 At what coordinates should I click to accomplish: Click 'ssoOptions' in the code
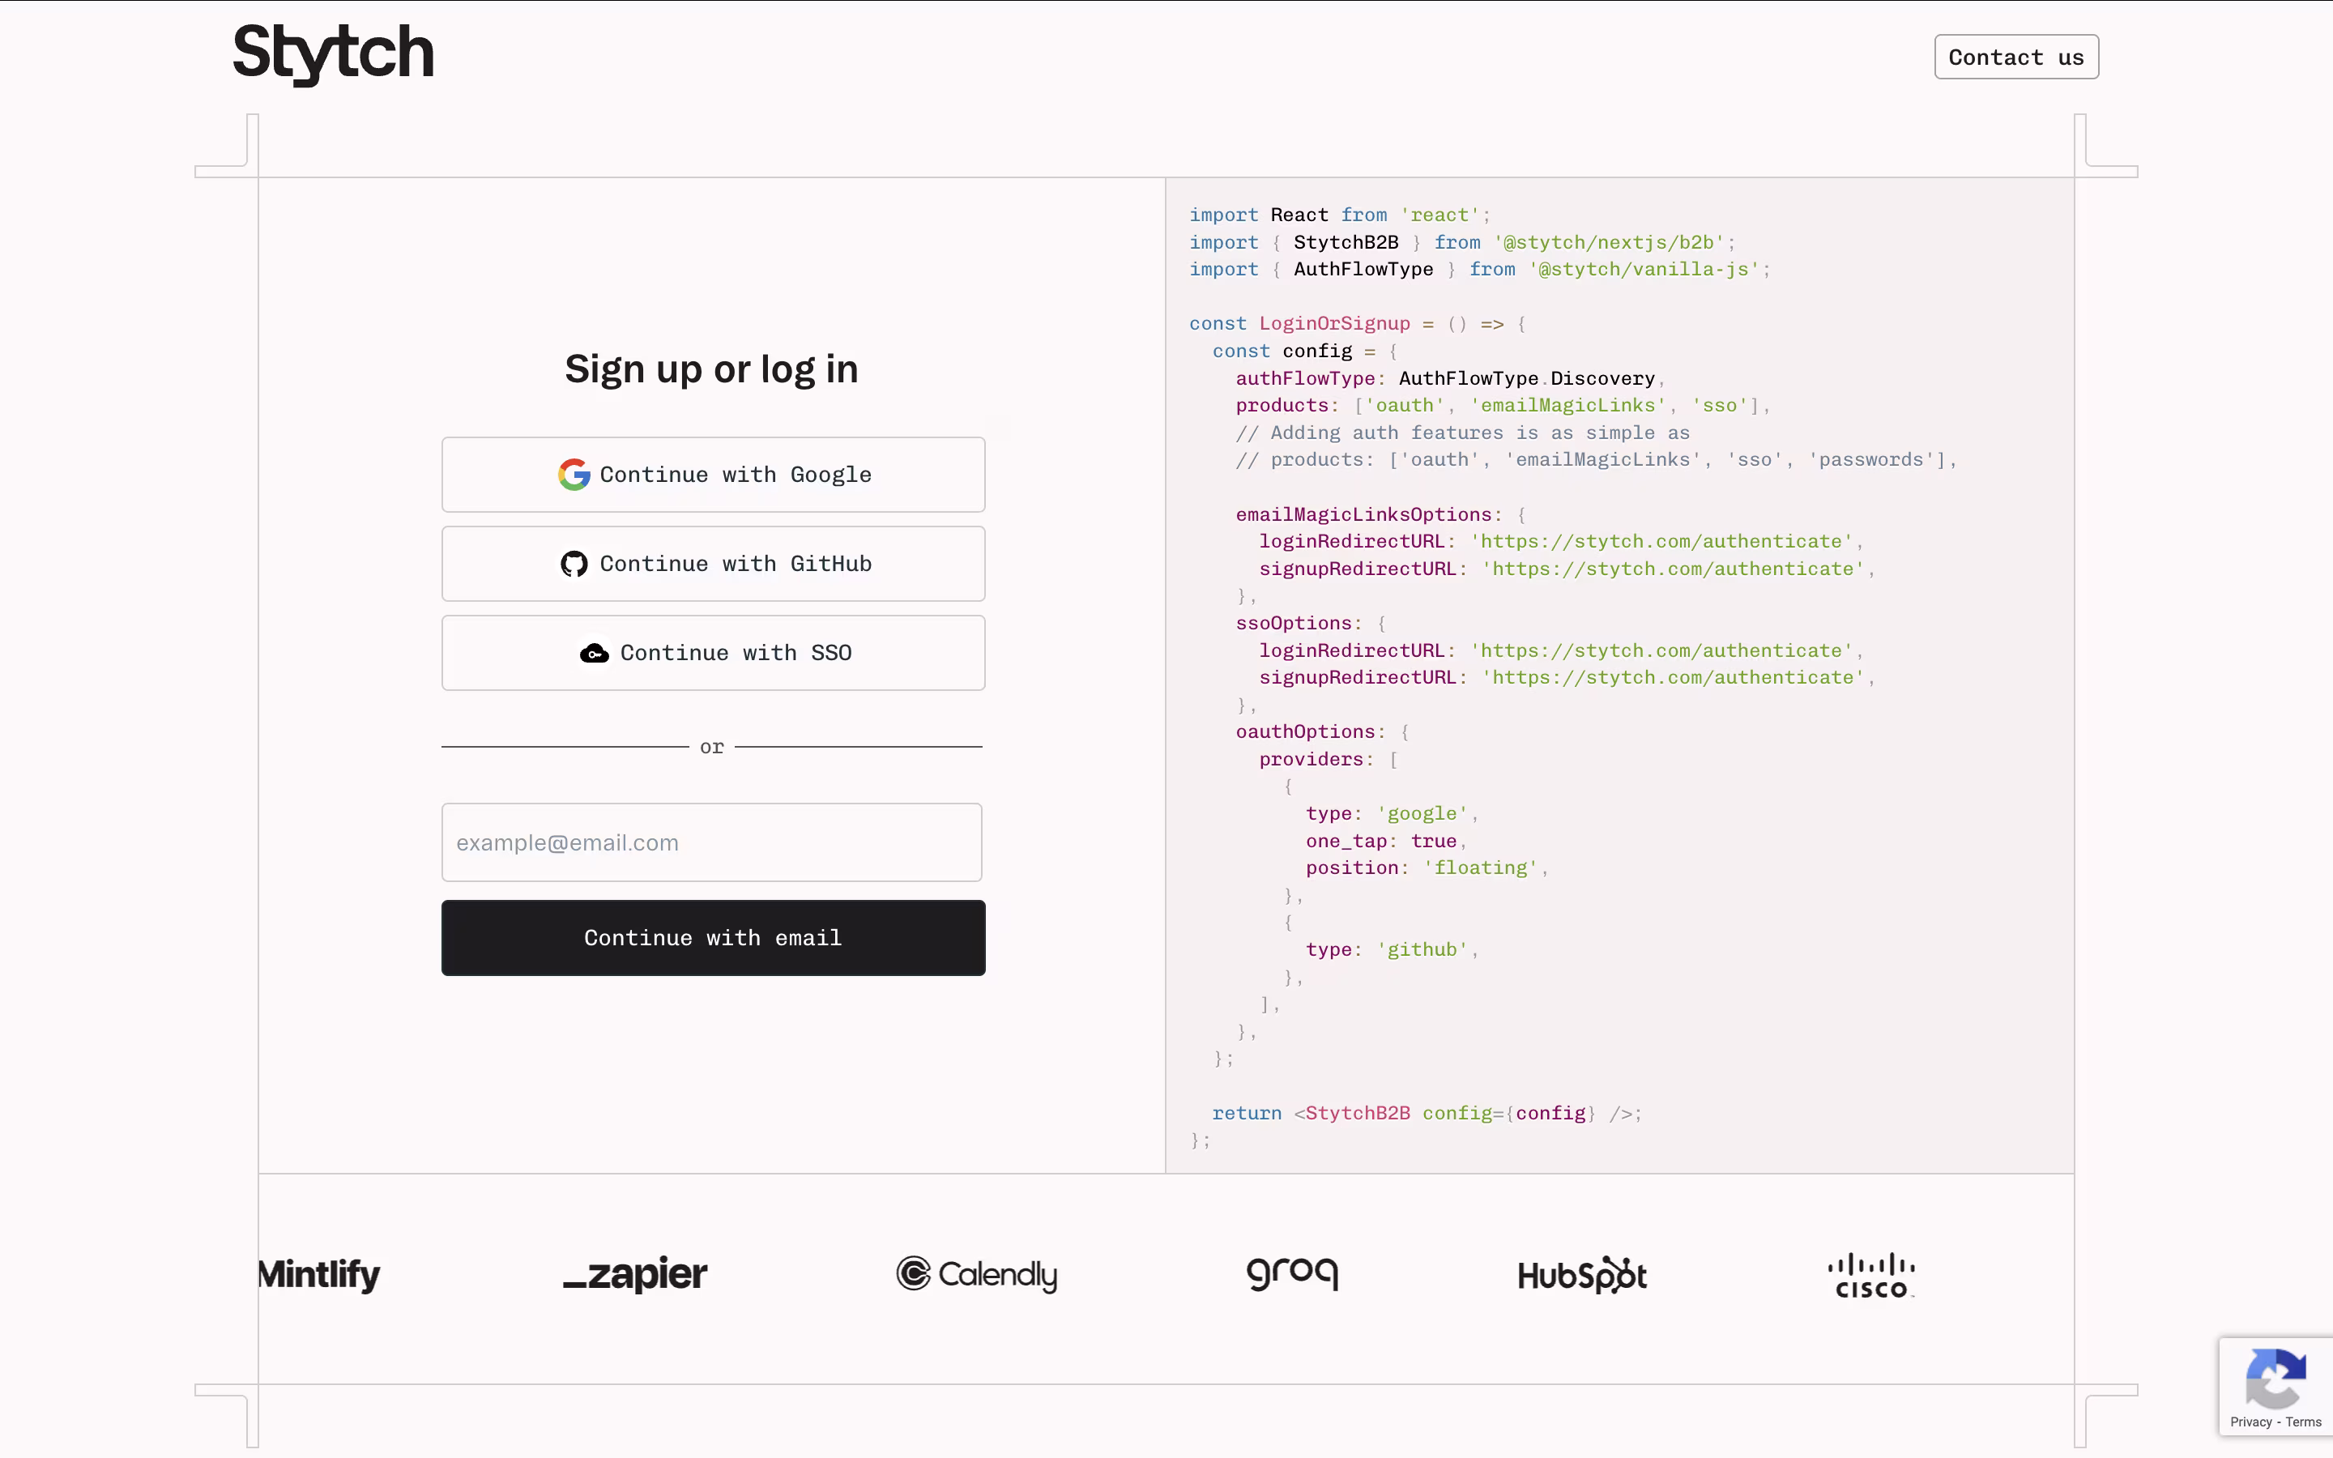(x=1294, y=624)
